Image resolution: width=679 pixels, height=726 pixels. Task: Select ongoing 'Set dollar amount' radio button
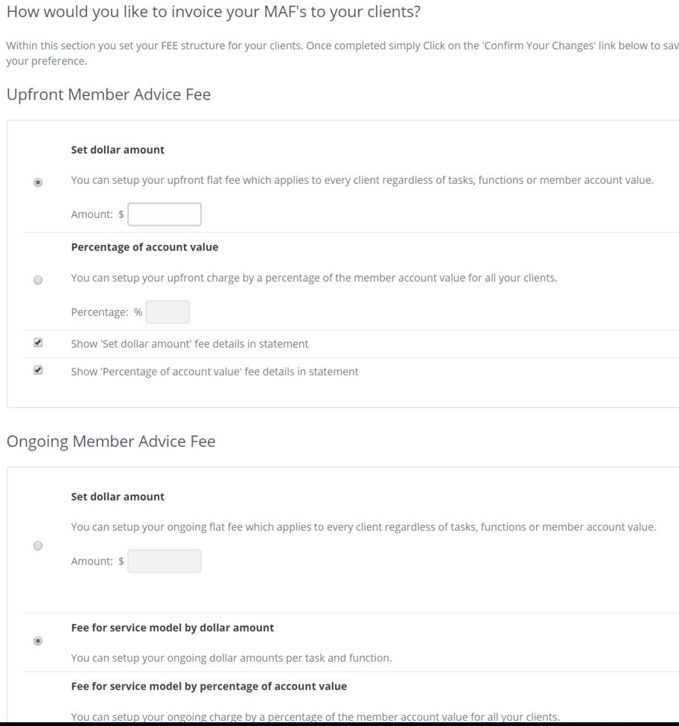pos(38,546)
